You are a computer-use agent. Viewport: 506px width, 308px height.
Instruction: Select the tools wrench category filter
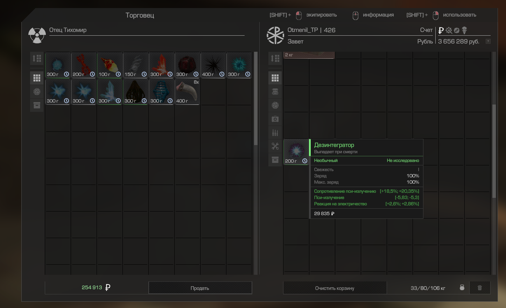click(x=275, y=146)
